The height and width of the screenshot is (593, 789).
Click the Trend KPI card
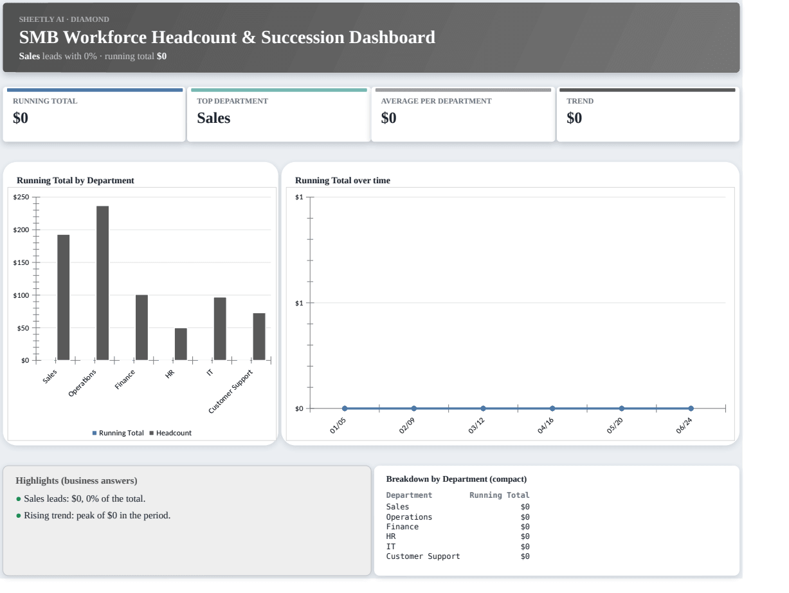648,114
